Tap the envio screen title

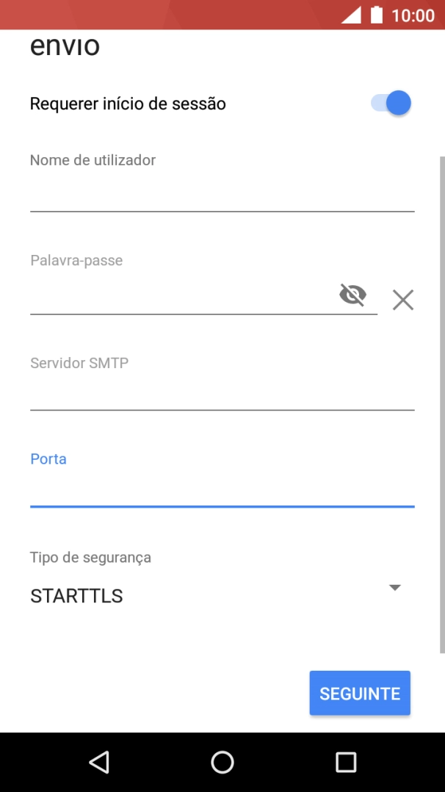tap(65, 46)
